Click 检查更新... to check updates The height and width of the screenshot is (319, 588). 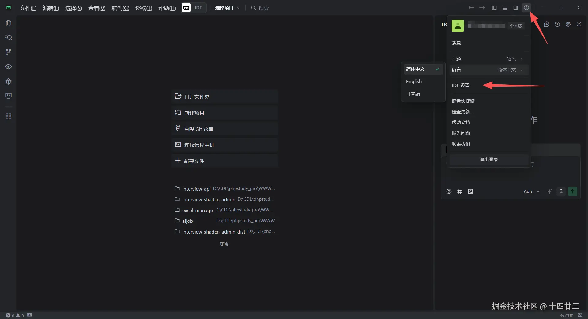coord(489,112)
